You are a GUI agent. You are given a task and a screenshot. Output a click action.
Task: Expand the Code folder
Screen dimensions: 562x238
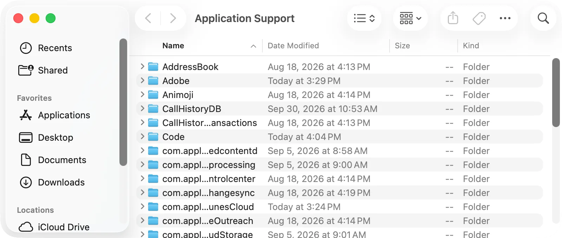click(142, 136)
